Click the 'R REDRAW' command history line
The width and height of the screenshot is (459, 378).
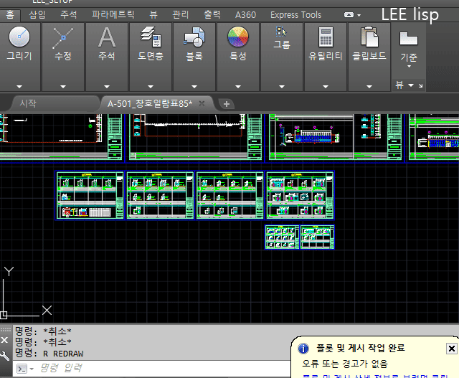point(49,354)
